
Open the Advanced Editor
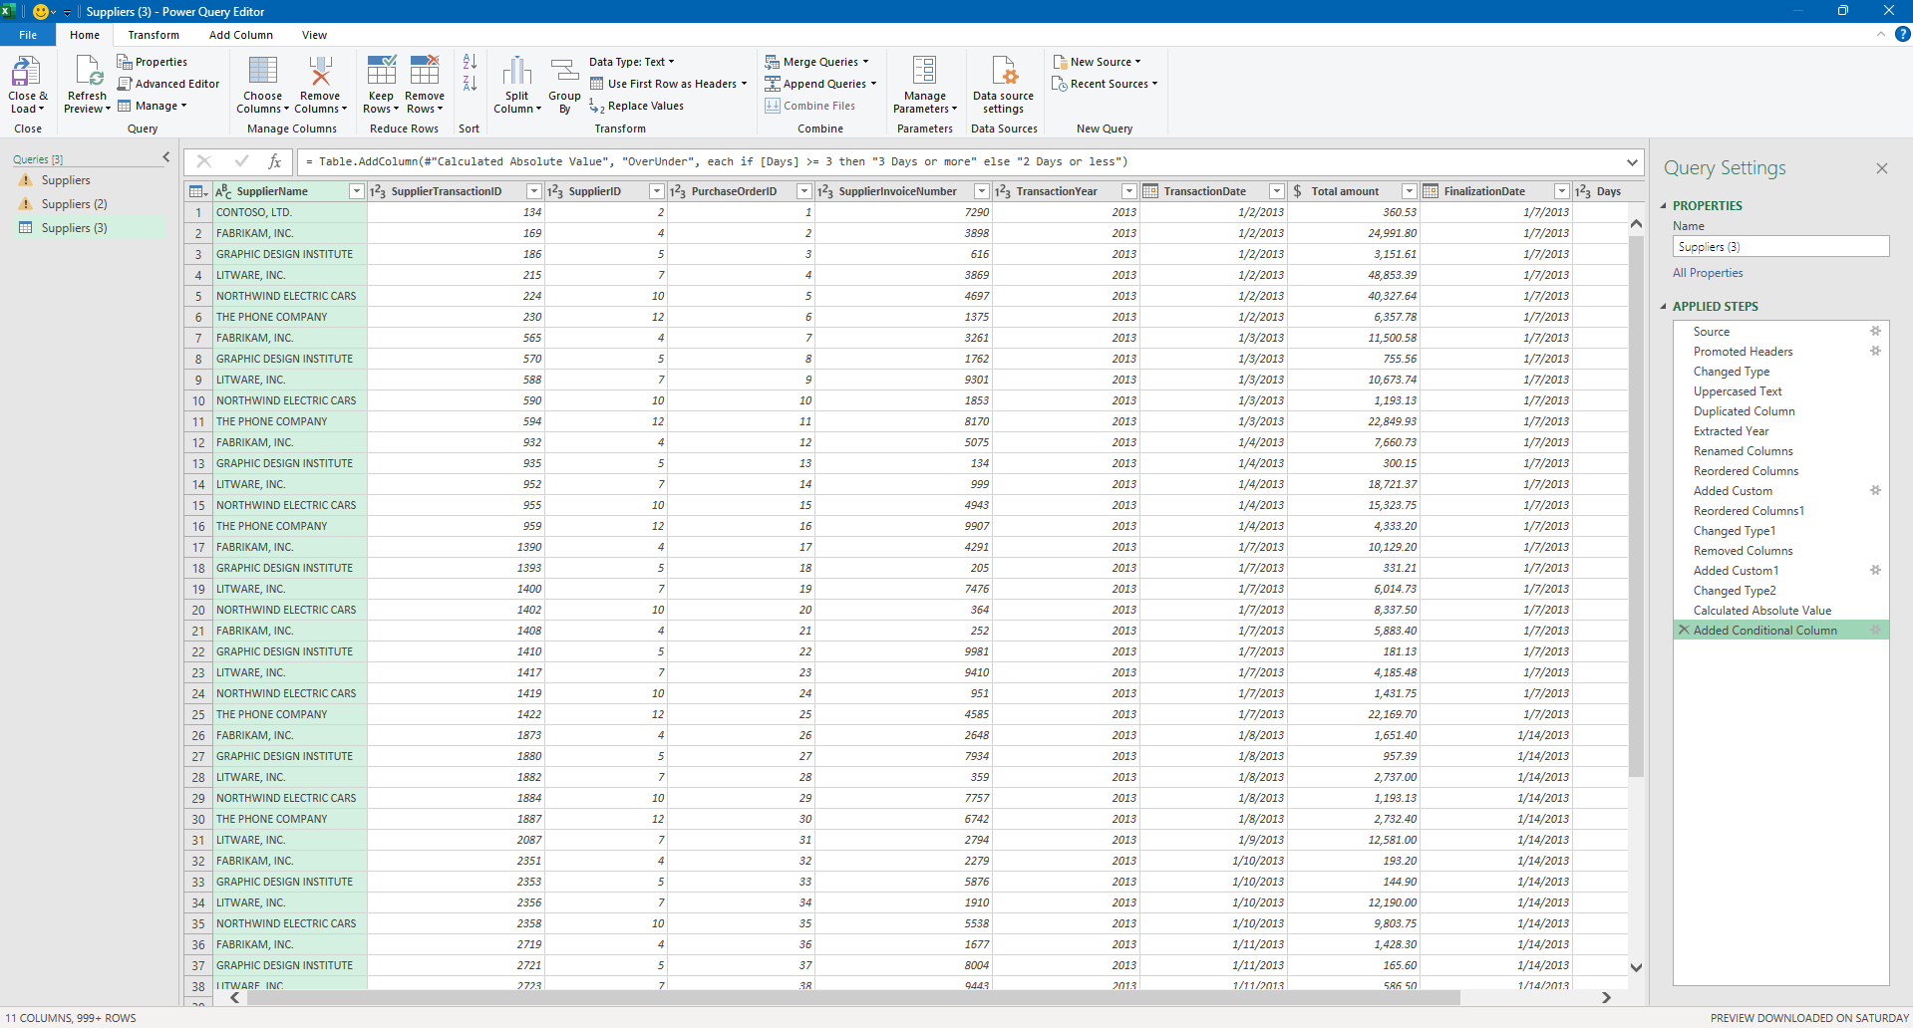coord(168,84)
